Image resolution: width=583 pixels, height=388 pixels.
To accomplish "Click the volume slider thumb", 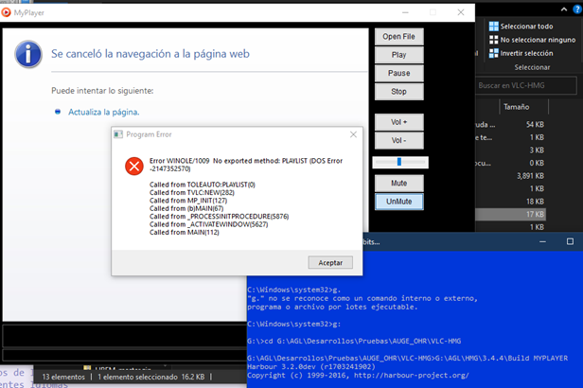I will [x=399, y=162].
